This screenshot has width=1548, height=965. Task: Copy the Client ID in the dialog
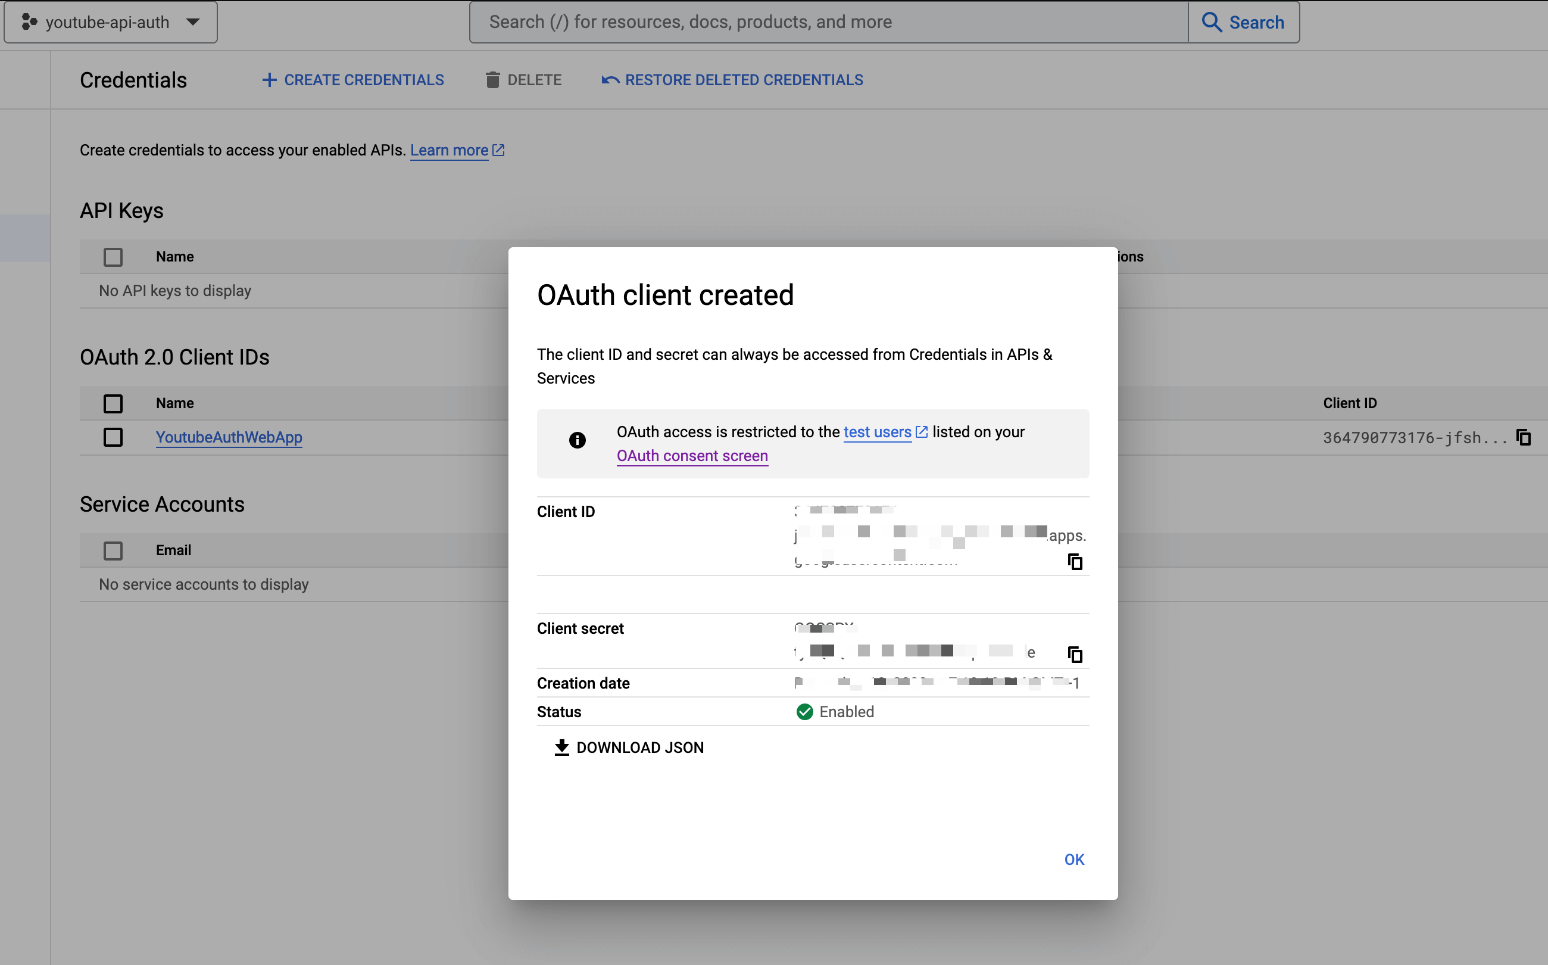(1075, 562)
